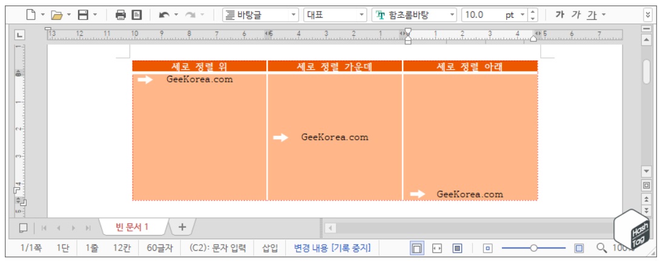Viewport: 660px width, 261px height.
Task: Click the 세로 정렬 가운데 header cell
Action: pyautogui.click(x=335, y=66)
